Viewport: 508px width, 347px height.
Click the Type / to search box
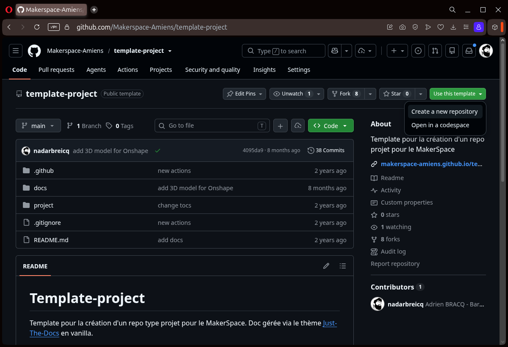[283, 51]
